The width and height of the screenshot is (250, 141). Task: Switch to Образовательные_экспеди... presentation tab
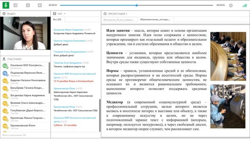tap(155, 20)
